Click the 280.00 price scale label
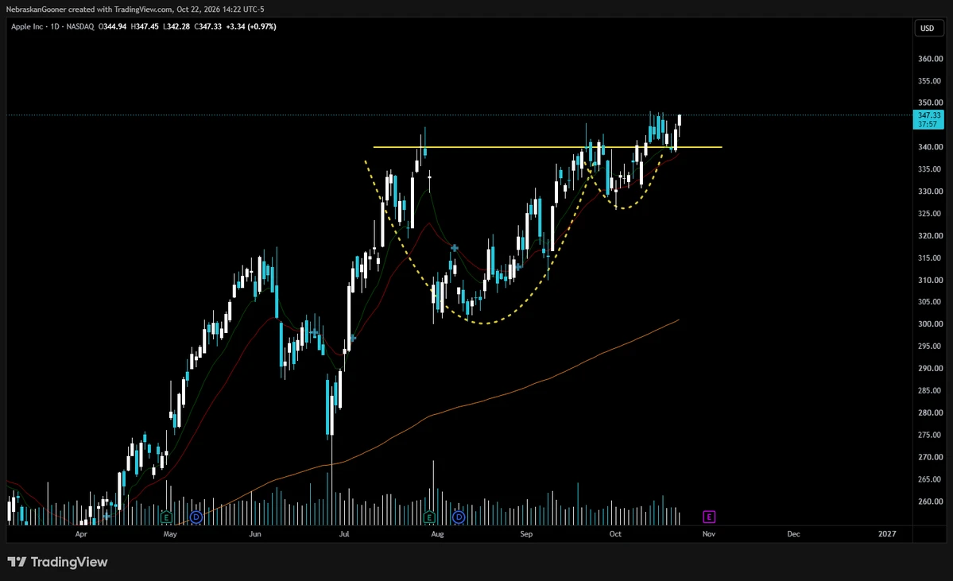The width and height of the screenshot is (953, 581). click(931, 413)
